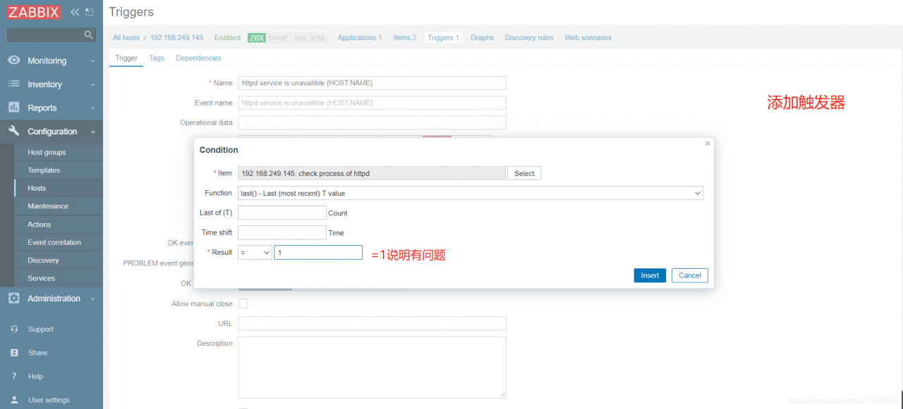Expand the Reports menu section
903x409 pixels.
coord(92,108)
